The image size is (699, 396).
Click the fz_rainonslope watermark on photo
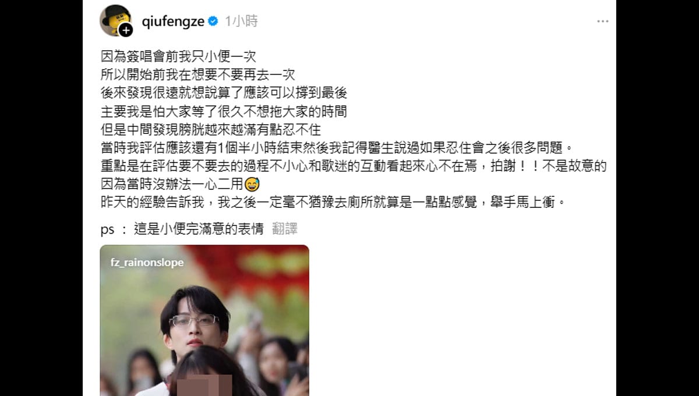coord(147,263)
